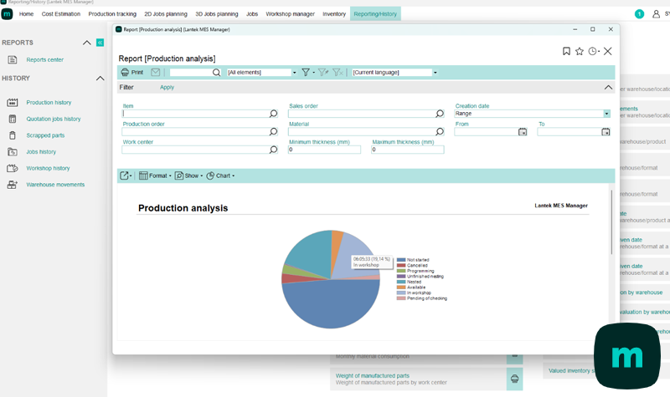Open the Workshop manager tab
Viewport: 670px width, 397px height.
pos(290,14)
